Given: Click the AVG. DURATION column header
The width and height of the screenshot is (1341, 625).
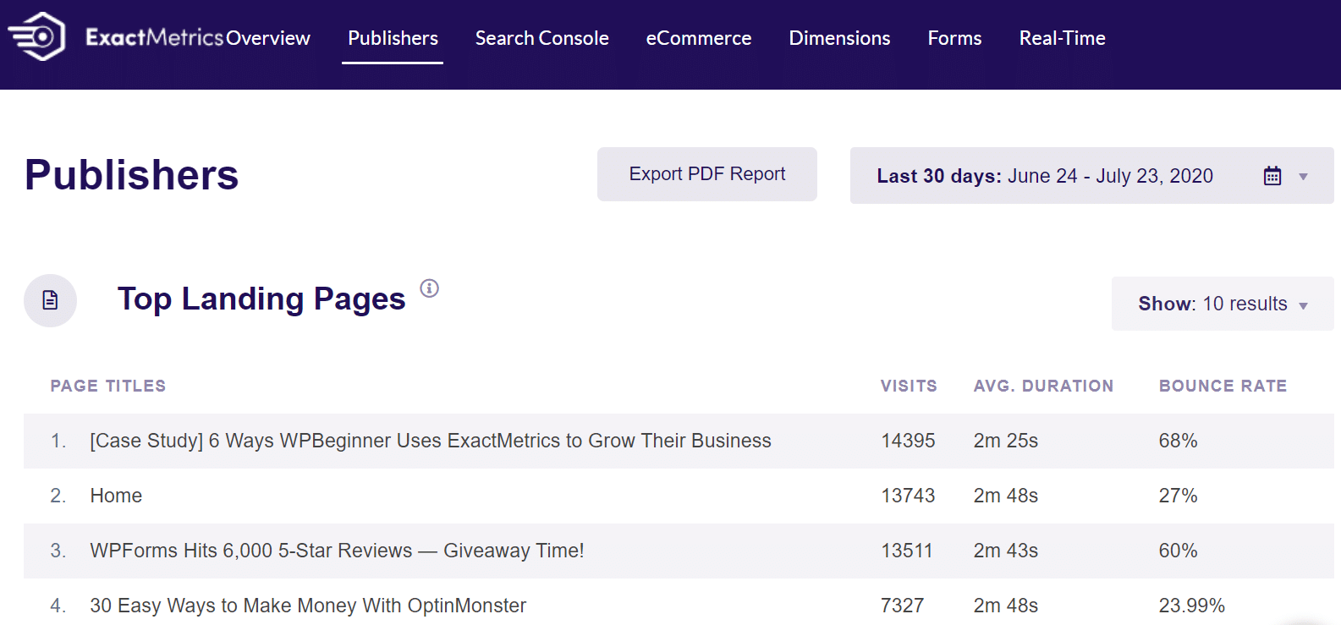Looking at the screenshot, I should (x=1043, y=386).
